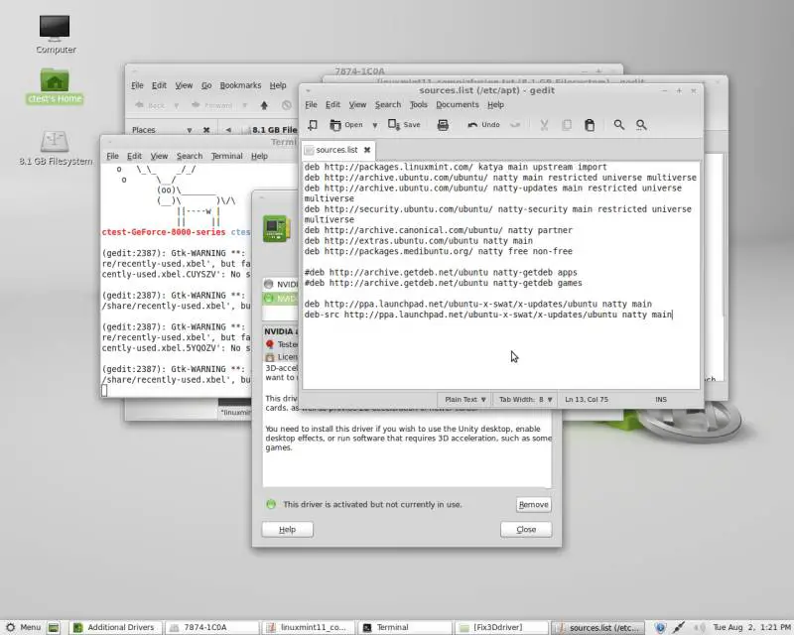Open the Terminal menu in the terminal window
Image resolution: width=794 pixels, height=635 pixels.
point(227,156)
